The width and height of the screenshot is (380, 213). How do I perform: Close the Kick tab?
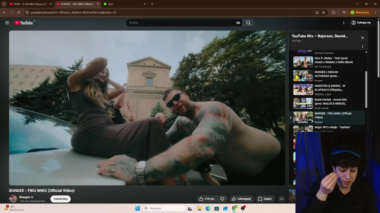145,4
